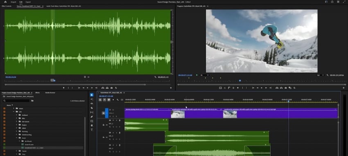Toggle caption track options button
Image resolution: width=348 pixels, height=156 pixels.
[122, 100]
